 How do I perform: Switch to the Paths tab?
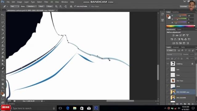point(183,47)
